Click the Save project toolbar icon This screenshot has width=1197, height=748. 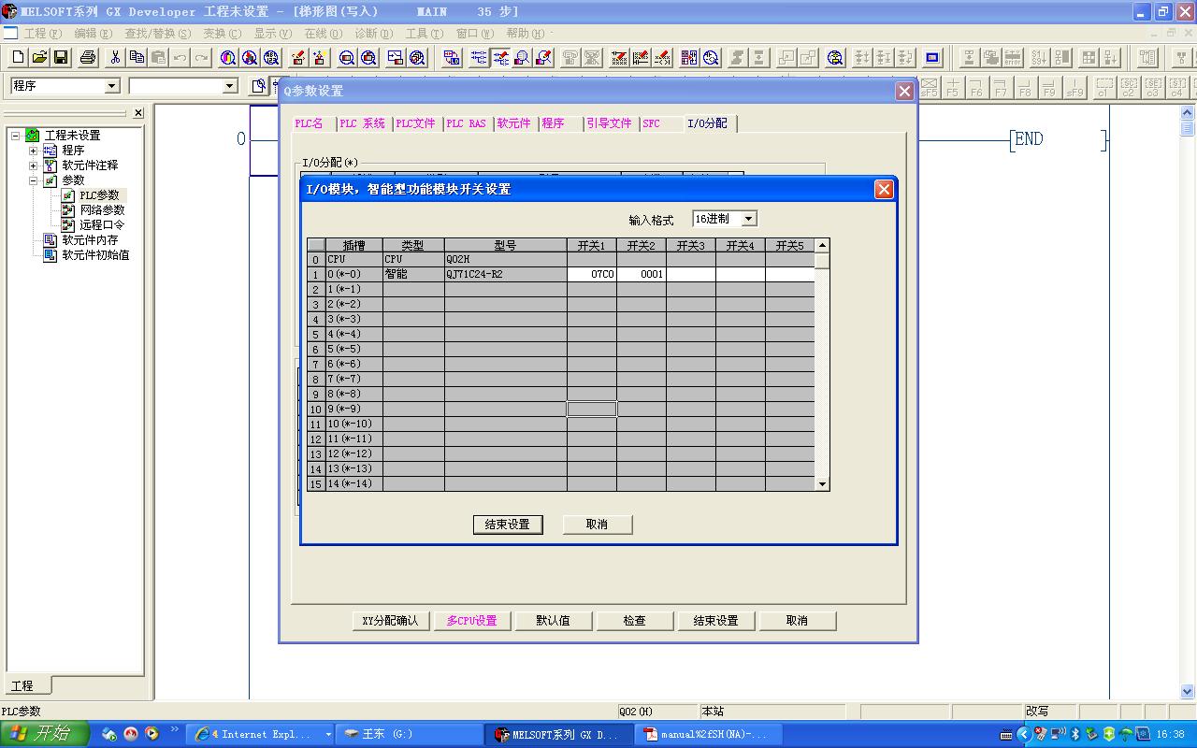[61, 58]
